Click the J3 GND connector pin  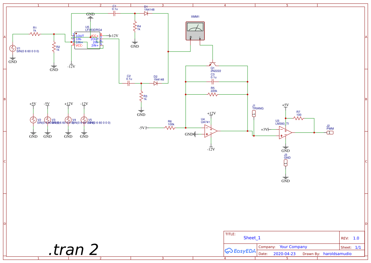pyautogui.click(x=286, y=163)
